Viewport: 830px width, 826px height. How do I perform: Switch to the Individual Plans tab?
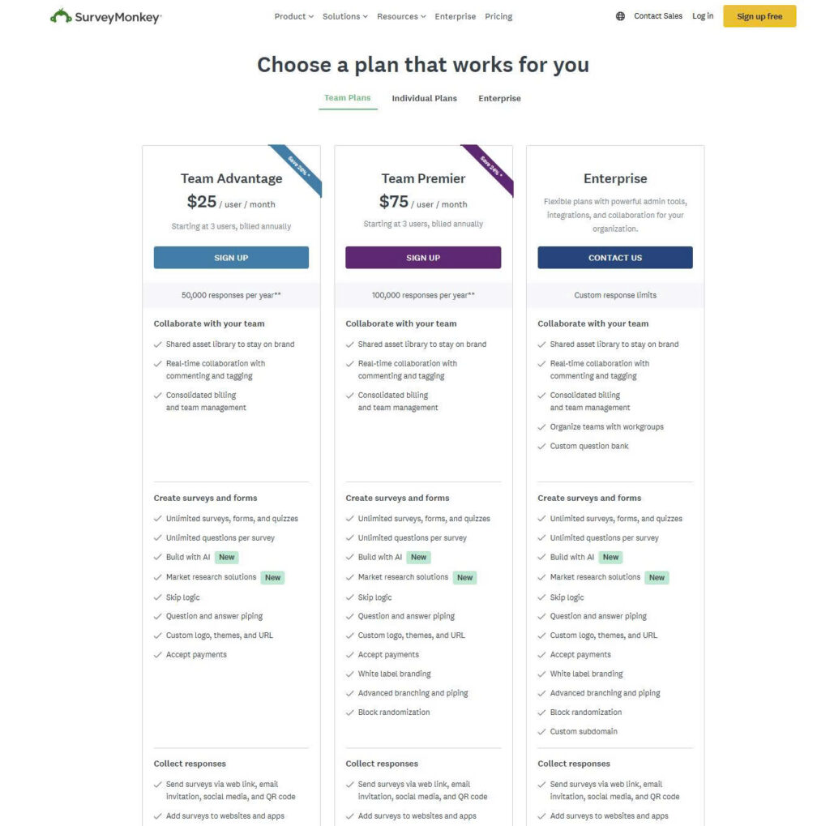[425, 98]
